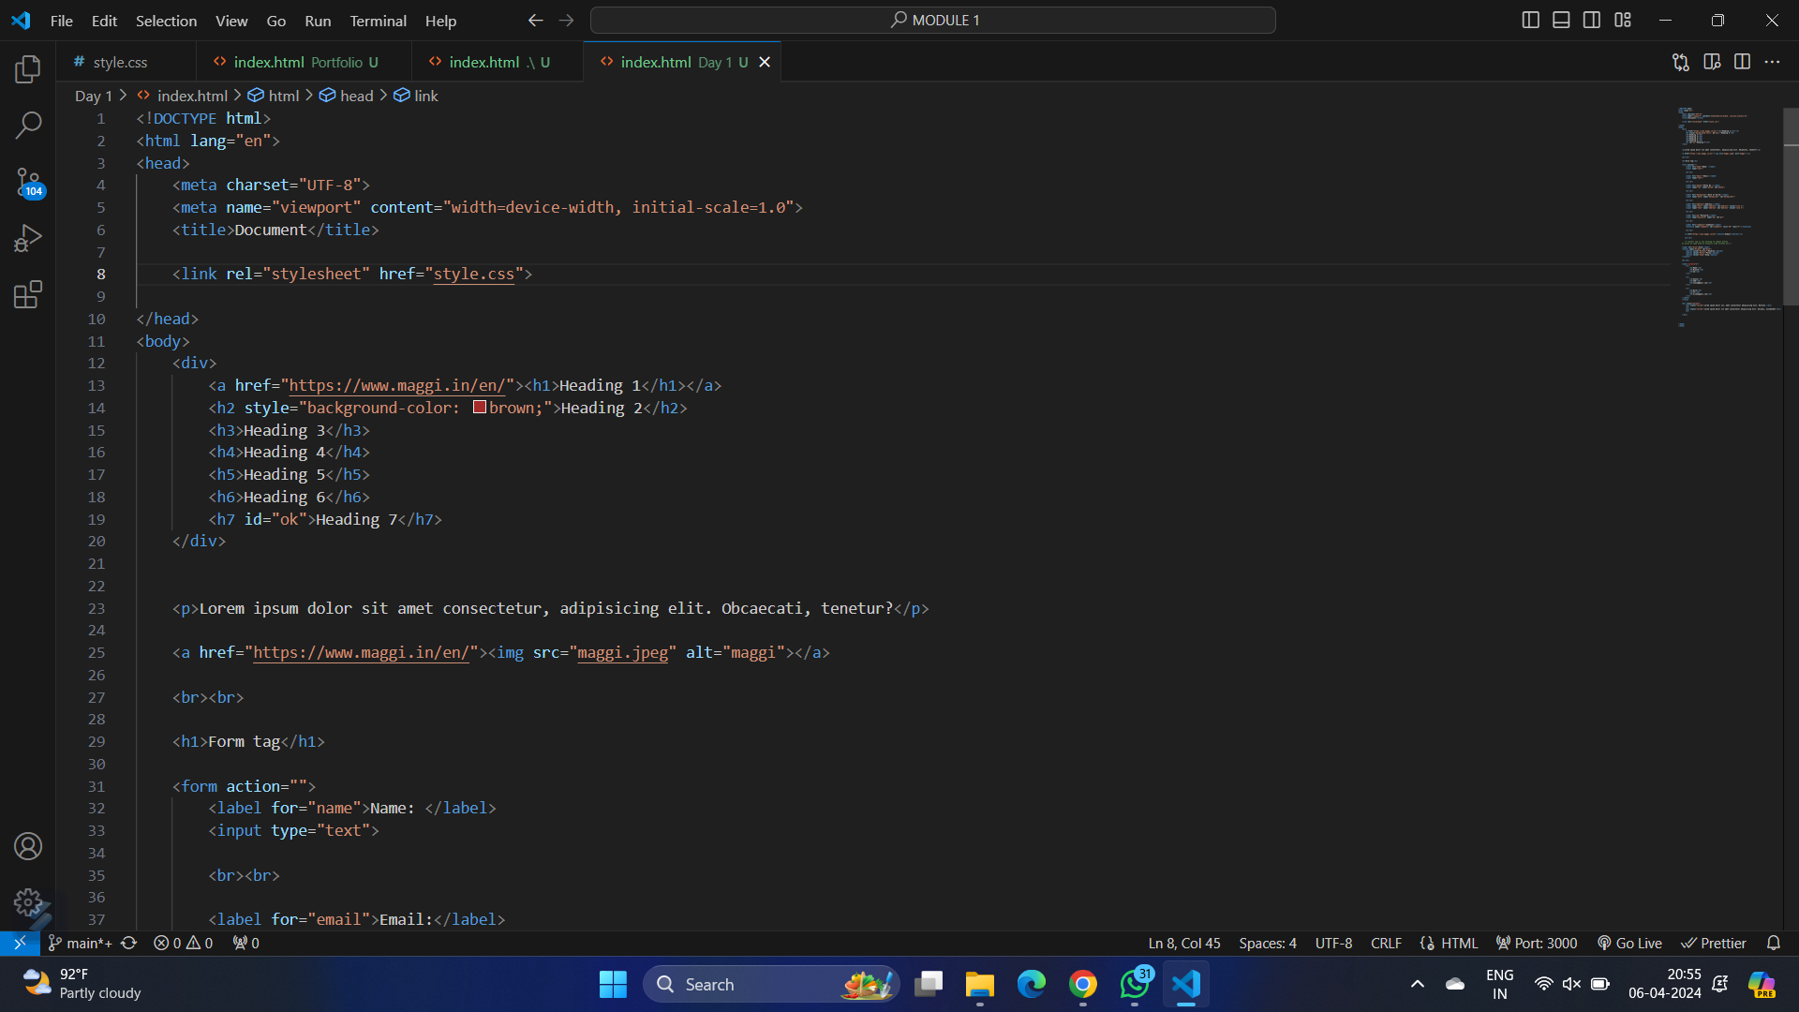
Task: Open the remote window indicator
Action: [20, 943]
